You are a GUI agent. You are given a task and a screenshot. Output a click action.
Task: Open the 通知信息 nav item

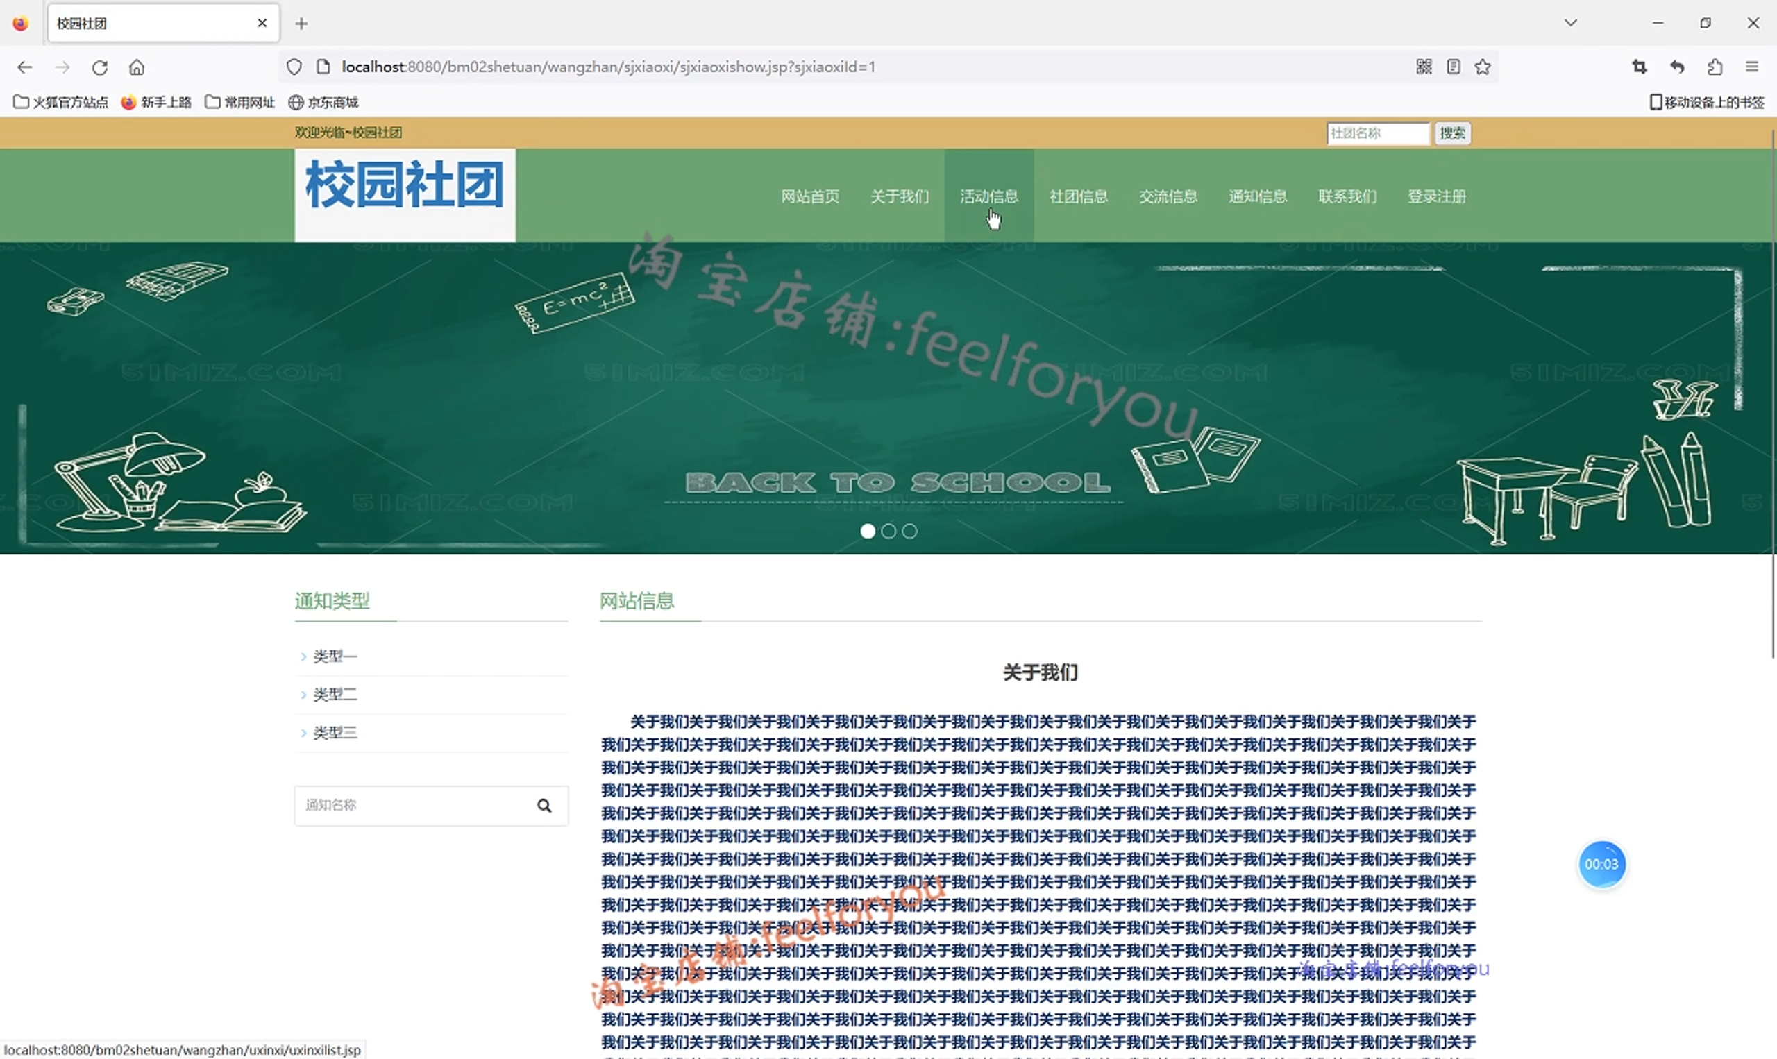pyautogui.click(x=1258, y=196)
